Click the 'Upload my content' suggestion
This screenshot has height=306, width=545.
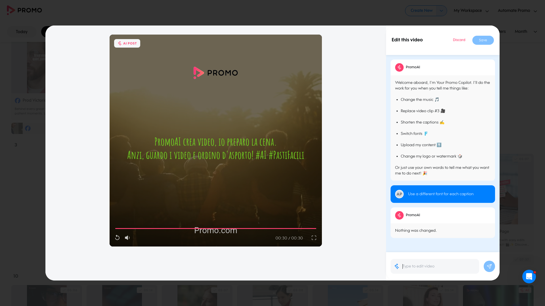click(421, 145)
